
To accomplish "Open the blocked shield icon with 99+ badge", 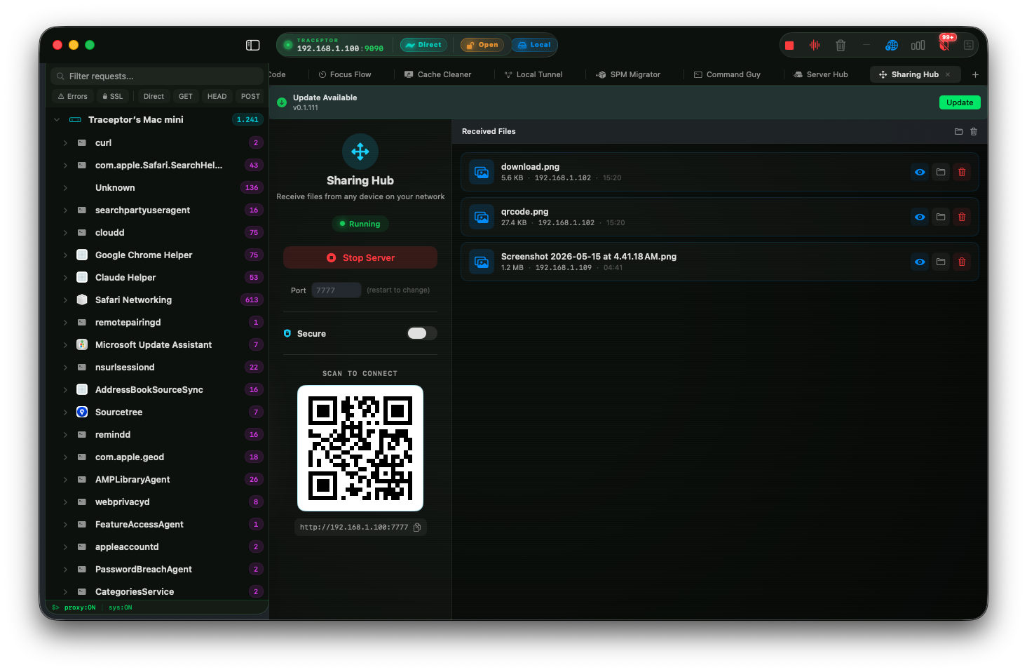I will click(945, 44).
